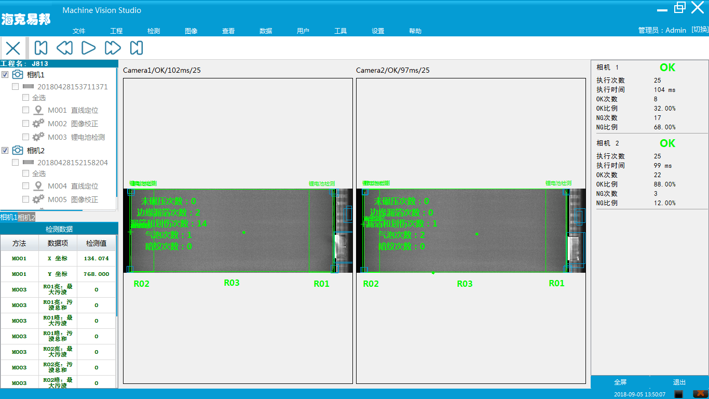
Task: Step back with the rewind icon
Action: pyautogui.click(x=64, y=48)
